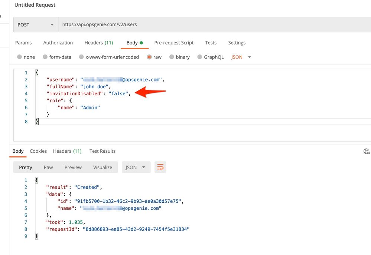This screenshot has height=255, width=371.
Task: Open the response JSON format dropdown
Action: tap(136, 167)
